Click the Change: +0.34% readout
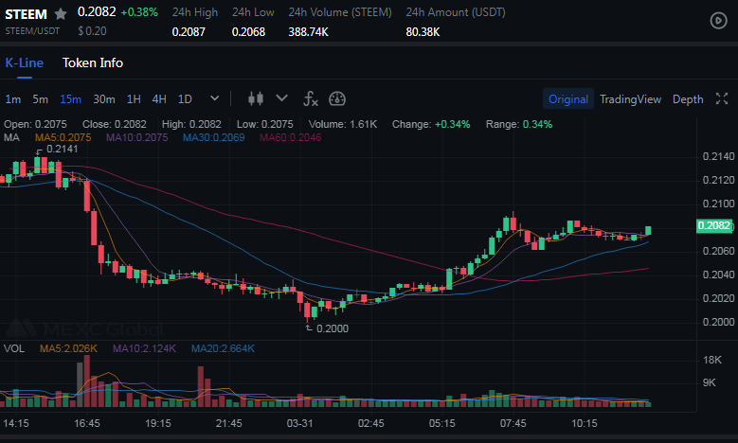 [431, 124]
